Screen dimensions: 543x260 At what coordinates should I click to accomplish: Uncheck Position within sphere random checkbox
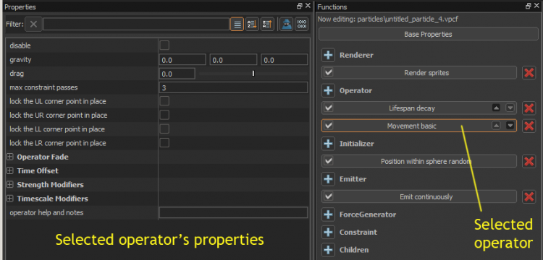[x=328, y=161]
